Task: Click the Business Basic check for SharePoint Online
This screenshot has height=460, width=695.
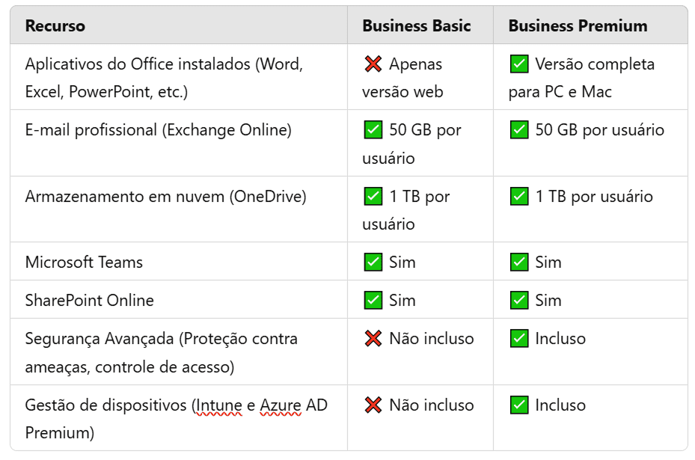Action: (x=373, y=301)
